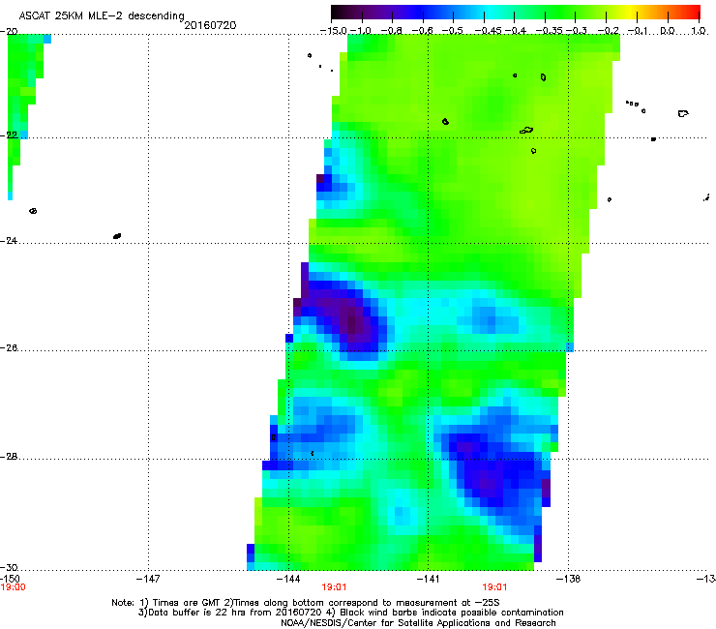The height and width of the screenshot is (629, 716).
Task: Click the -150 longitude axis label
Action: tap(10, 579)
